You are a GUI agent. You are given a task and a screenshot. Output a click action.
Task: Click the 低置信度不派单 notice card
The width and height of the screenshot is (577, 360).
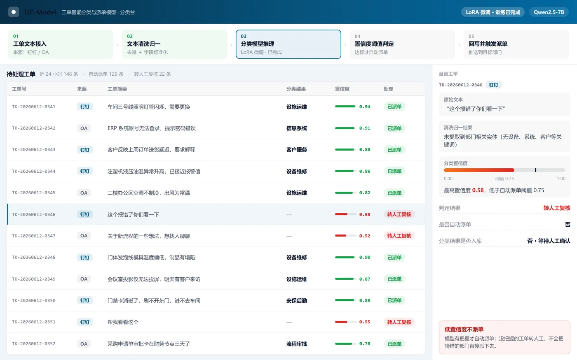(504, 337)
